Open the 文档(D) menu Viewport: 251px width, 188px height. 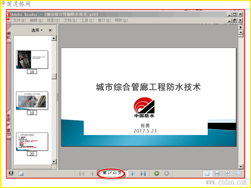click(70, 20)
